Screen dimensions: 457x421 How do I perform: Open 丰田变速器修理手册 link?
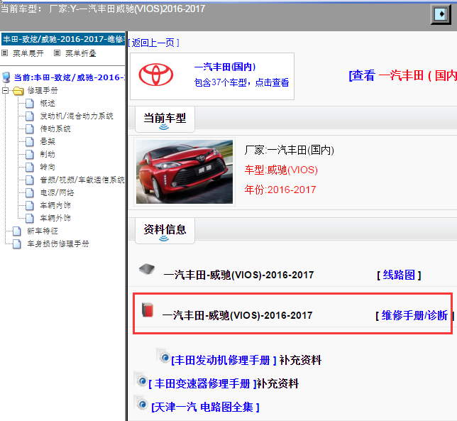click(202, 383)
